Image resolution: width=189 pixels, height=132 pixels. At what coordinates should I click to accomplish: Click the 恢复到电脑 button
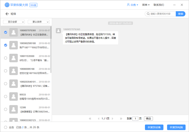coord(176,127)
